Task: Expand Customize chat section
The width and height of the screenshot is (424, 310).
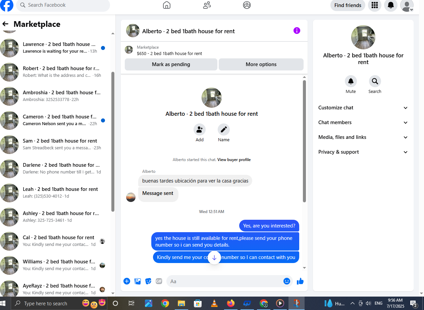Action: (363, 108)
